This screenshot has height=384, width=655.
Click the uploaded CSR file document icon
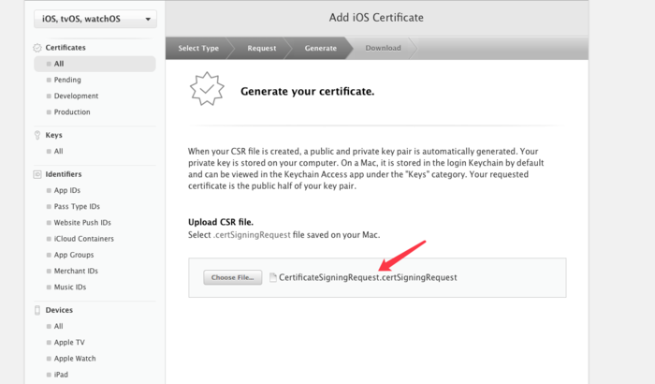(x=273, y=277)
